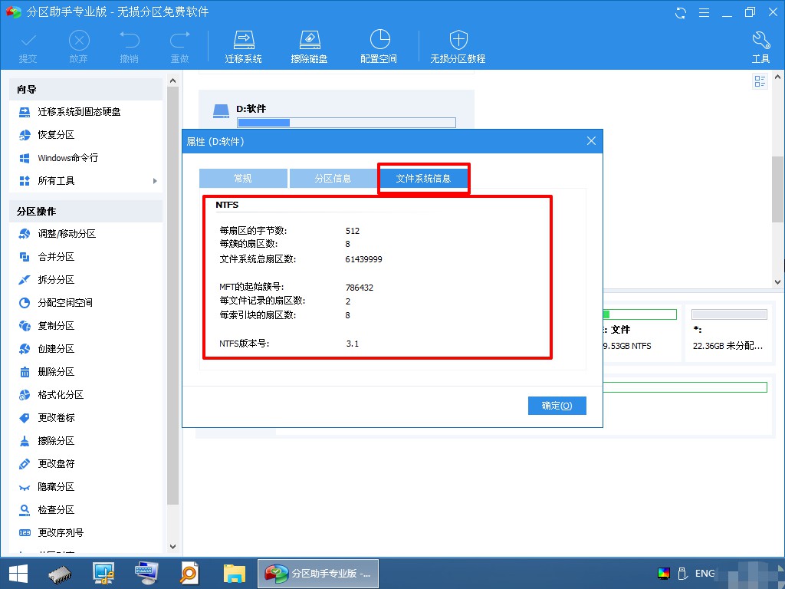Open the magnifier search taskbar icon
This screenshot has width=785, height=589.
pyautogui.click(x=189, y=574)
